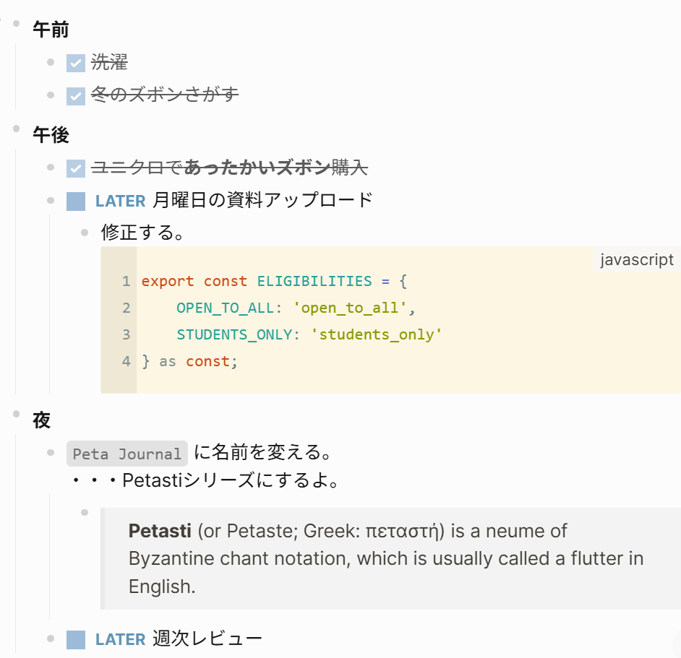
Task: Click code line OPEN_TO_ALL: 'open_to_all'
Action: (296, 308)
